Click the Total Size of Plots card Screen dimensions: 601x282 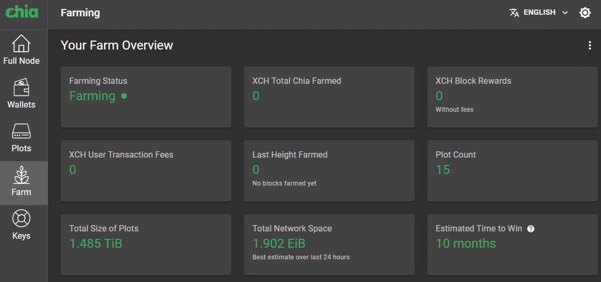click(x=146, y=245)
